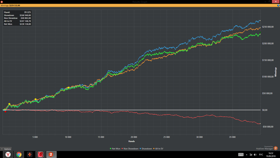Expand the Options panel
Screen dimensions: 280x158
(x=6, y=149)
